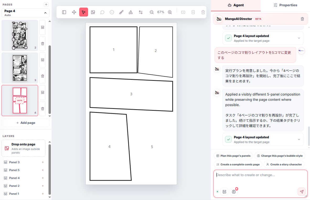Image resolution: width=310 pixels, height=200 pixels.
Task: Send the prompt message
Action: [x=302, y=192]
